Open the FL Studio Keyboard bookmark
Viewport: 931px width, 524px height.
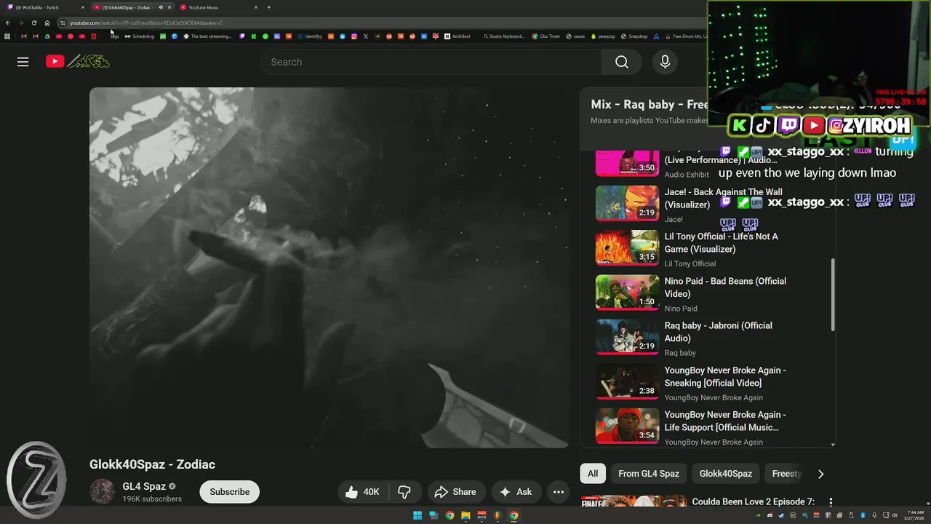pyautogui.click(x=504, y=36)
